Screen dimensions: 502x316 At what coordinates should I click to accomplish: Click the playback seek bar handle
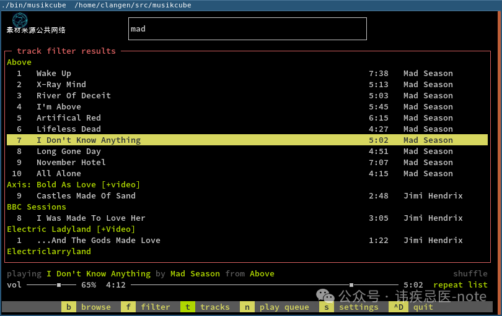(351, 284)
